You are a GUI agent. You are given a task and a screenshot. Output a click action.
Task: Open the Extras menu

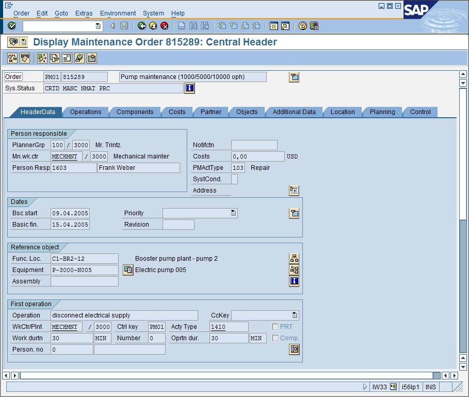point(84,13)
